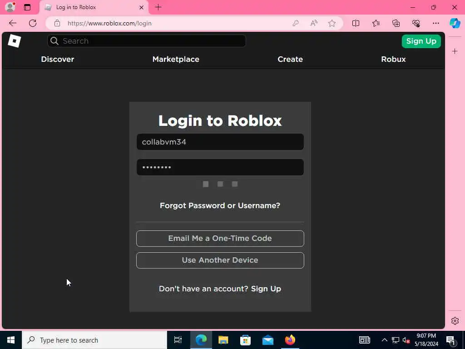Open Mail app from the taskbar
Screen dimensions: 465x349
tap(268, 340)
